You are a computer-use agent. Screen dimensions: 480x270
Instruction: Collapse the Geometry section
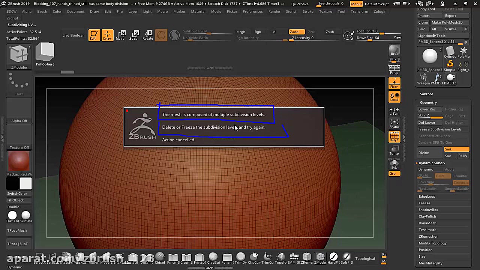point(428,102)
